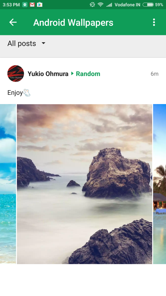Tap the Wi-Fi status icon
Image resolution: width=166 pixels, height=296 pixels.
tap(101, 5)
